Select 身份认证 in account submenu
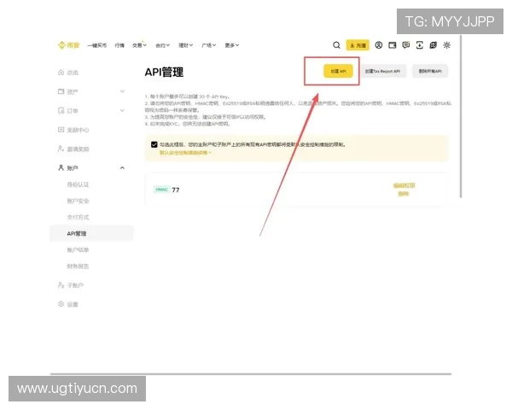 [78, 184]
